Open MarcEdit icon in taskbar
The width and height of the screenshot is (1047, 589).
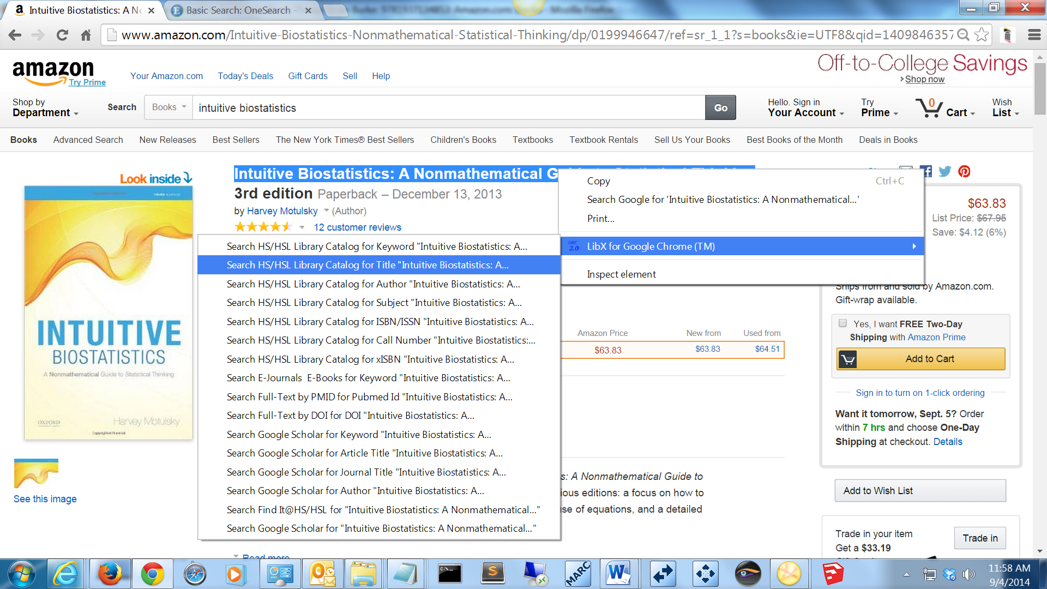tap(577, 574)
